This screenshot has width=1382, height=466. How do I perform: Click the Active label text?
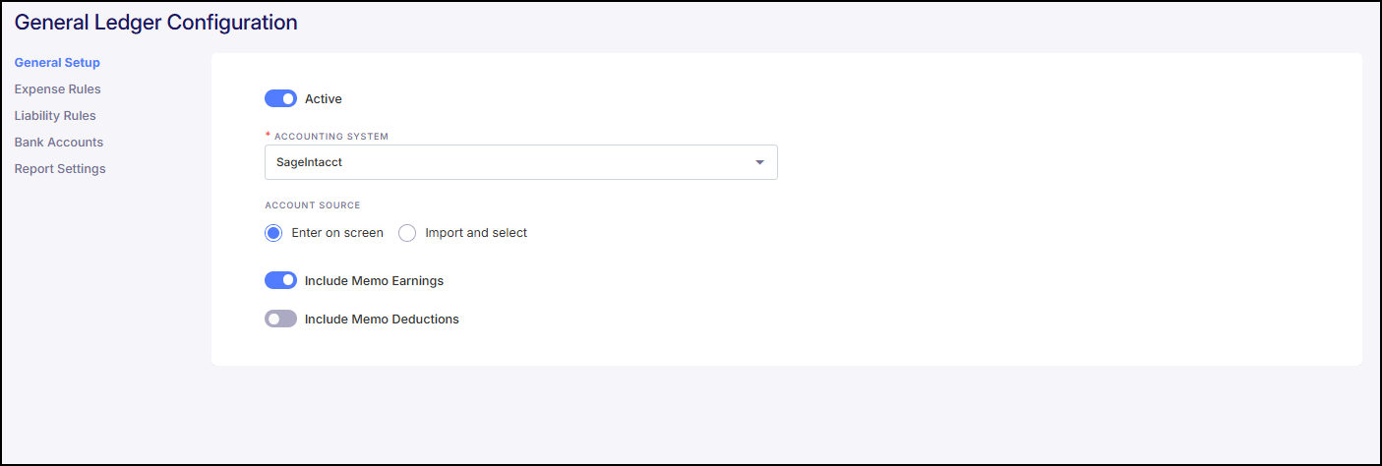[324, 99]
